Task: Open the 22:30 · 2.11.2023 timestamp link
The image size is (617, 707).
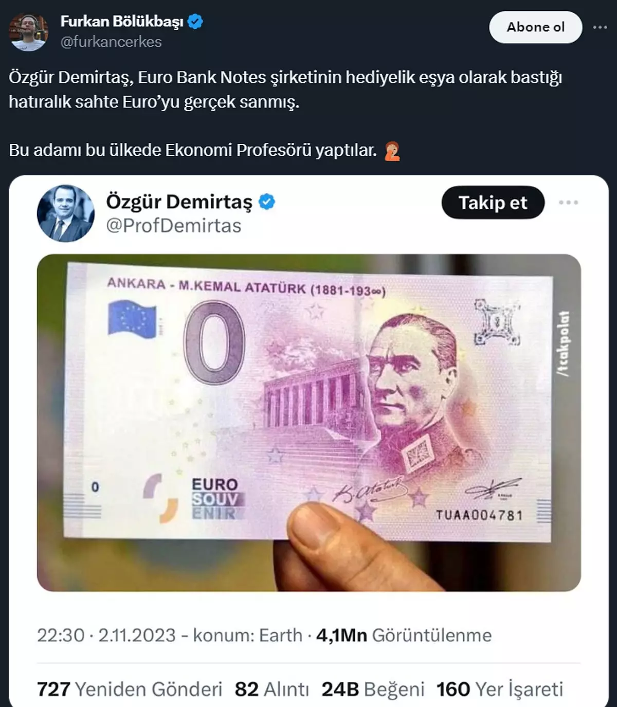Action: 106,636
